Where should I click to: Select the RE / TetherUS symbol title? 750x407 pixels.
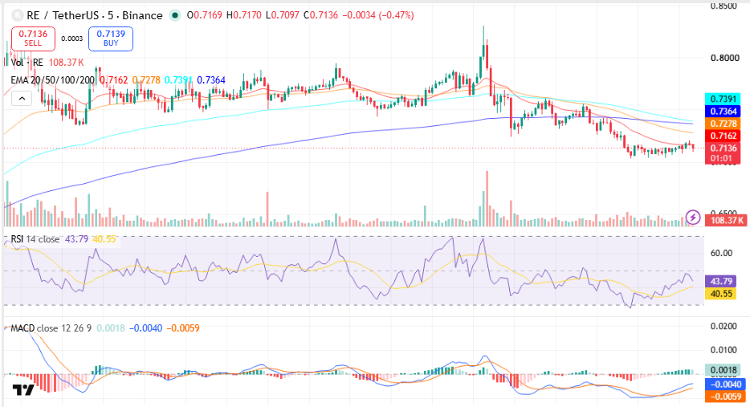95,15
